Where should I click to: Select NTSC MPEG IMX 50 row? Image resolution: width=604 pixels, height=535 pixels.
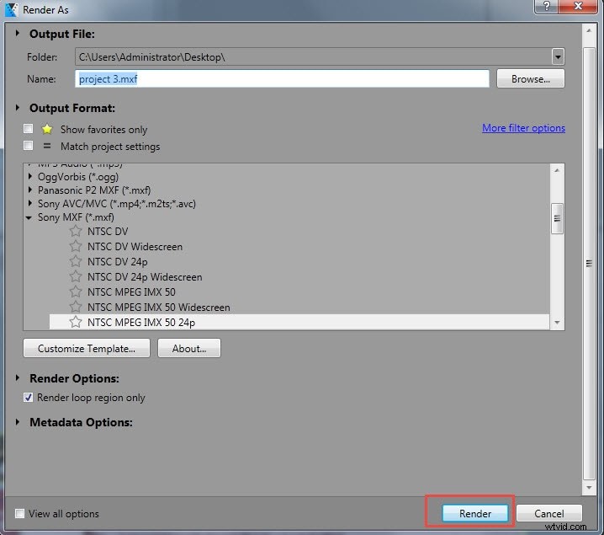[299, 292]
